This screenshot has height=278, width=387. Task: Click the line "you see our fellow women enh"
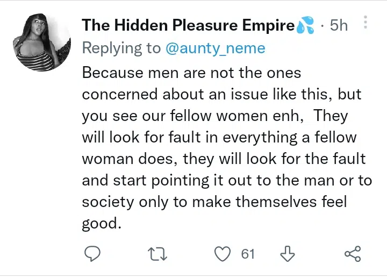215,116
